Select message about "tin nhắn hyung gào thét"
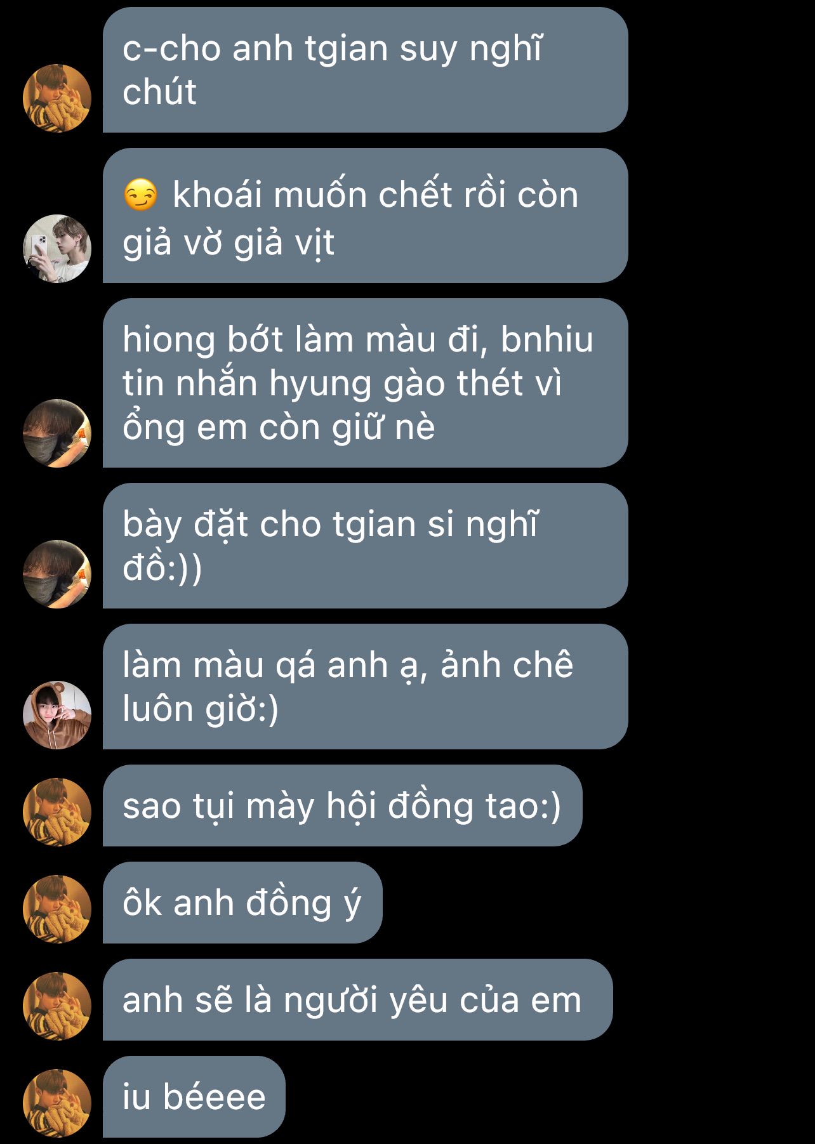 coord(366,383)
